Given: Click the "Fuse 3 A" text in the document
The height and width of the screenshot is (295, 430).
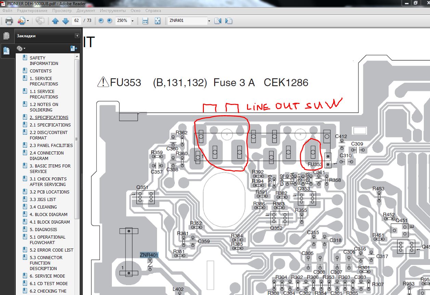Looking at the screenshot, I should tap(234, 83).
